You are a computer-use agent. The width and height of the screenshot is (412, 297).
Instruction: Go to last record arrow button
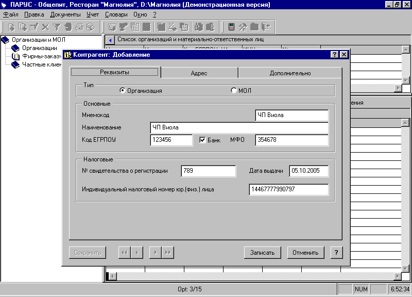(x=168, y=253)
